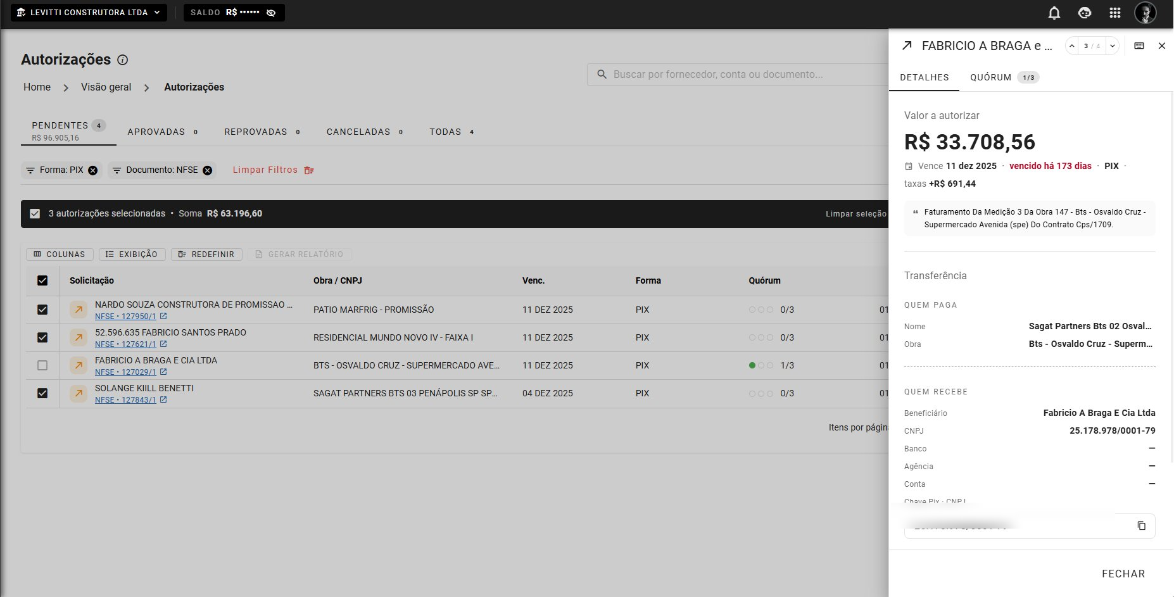Open the APROVADAS tab
Viewport: 1174px width, 597px height.
(163, 132)
